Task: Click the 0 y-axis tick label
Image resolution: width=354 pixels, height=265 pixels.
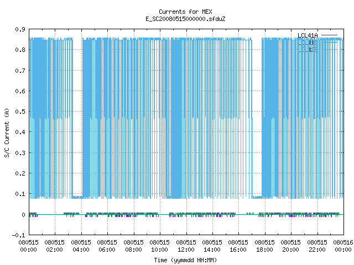Action: (23, 215)
